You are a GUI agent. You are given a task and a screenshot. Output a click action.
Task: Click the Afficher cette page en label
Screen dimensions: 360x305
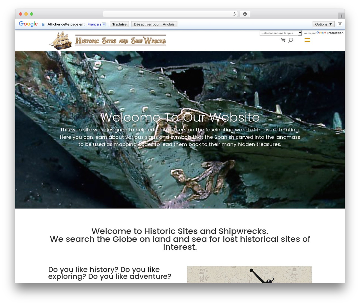click(x=66, y=24)
